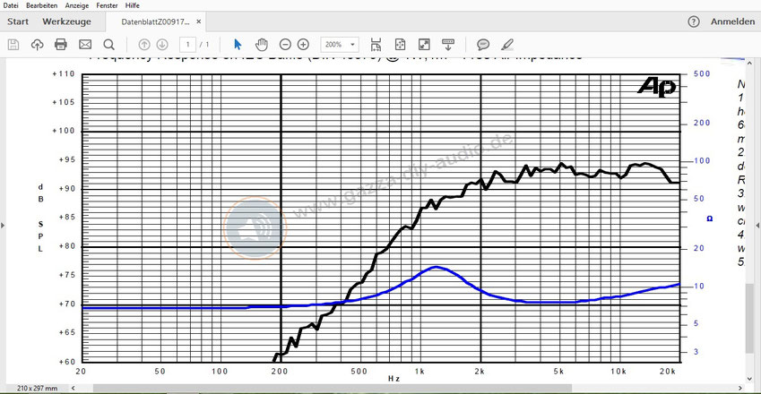Open the Anzeige menu

77,5
